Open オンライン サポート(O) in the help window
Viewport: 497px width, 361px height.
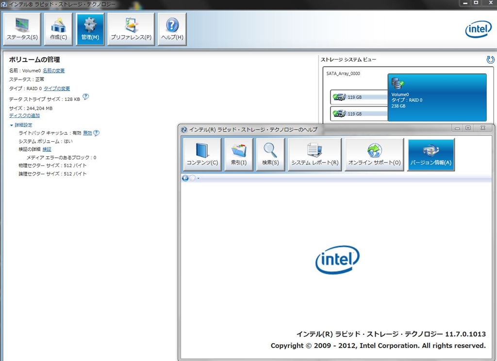(374, 155)
